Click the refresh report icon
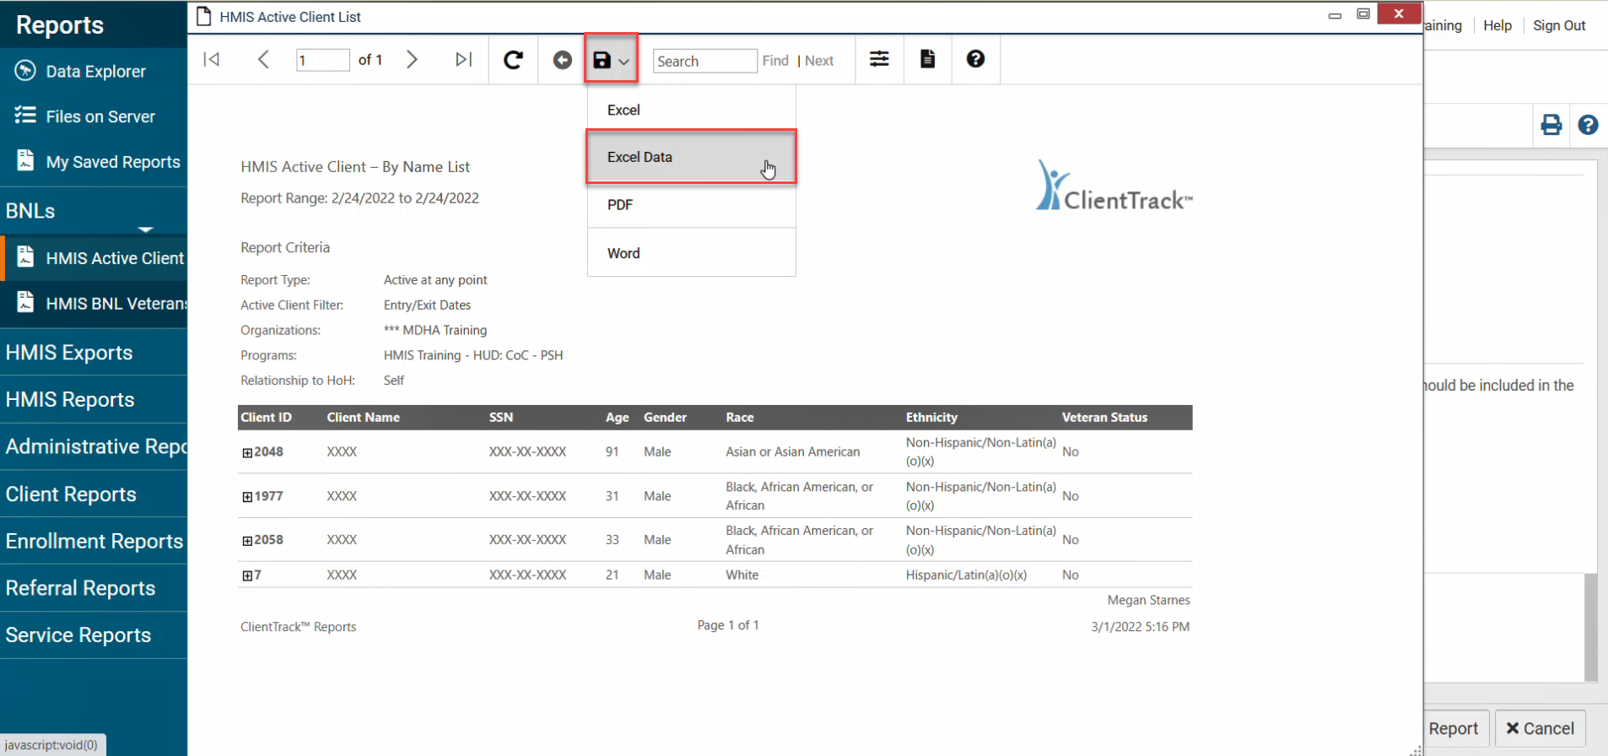Image resolution: width=1608 pixels, height=756 pixels. click(513, 60)
